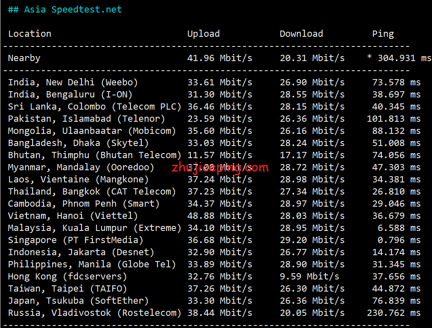The height and width of the screenshot is (328, 432).
Task: Click the zhujiceping.com red watermark
Action: tap(220, 168)
